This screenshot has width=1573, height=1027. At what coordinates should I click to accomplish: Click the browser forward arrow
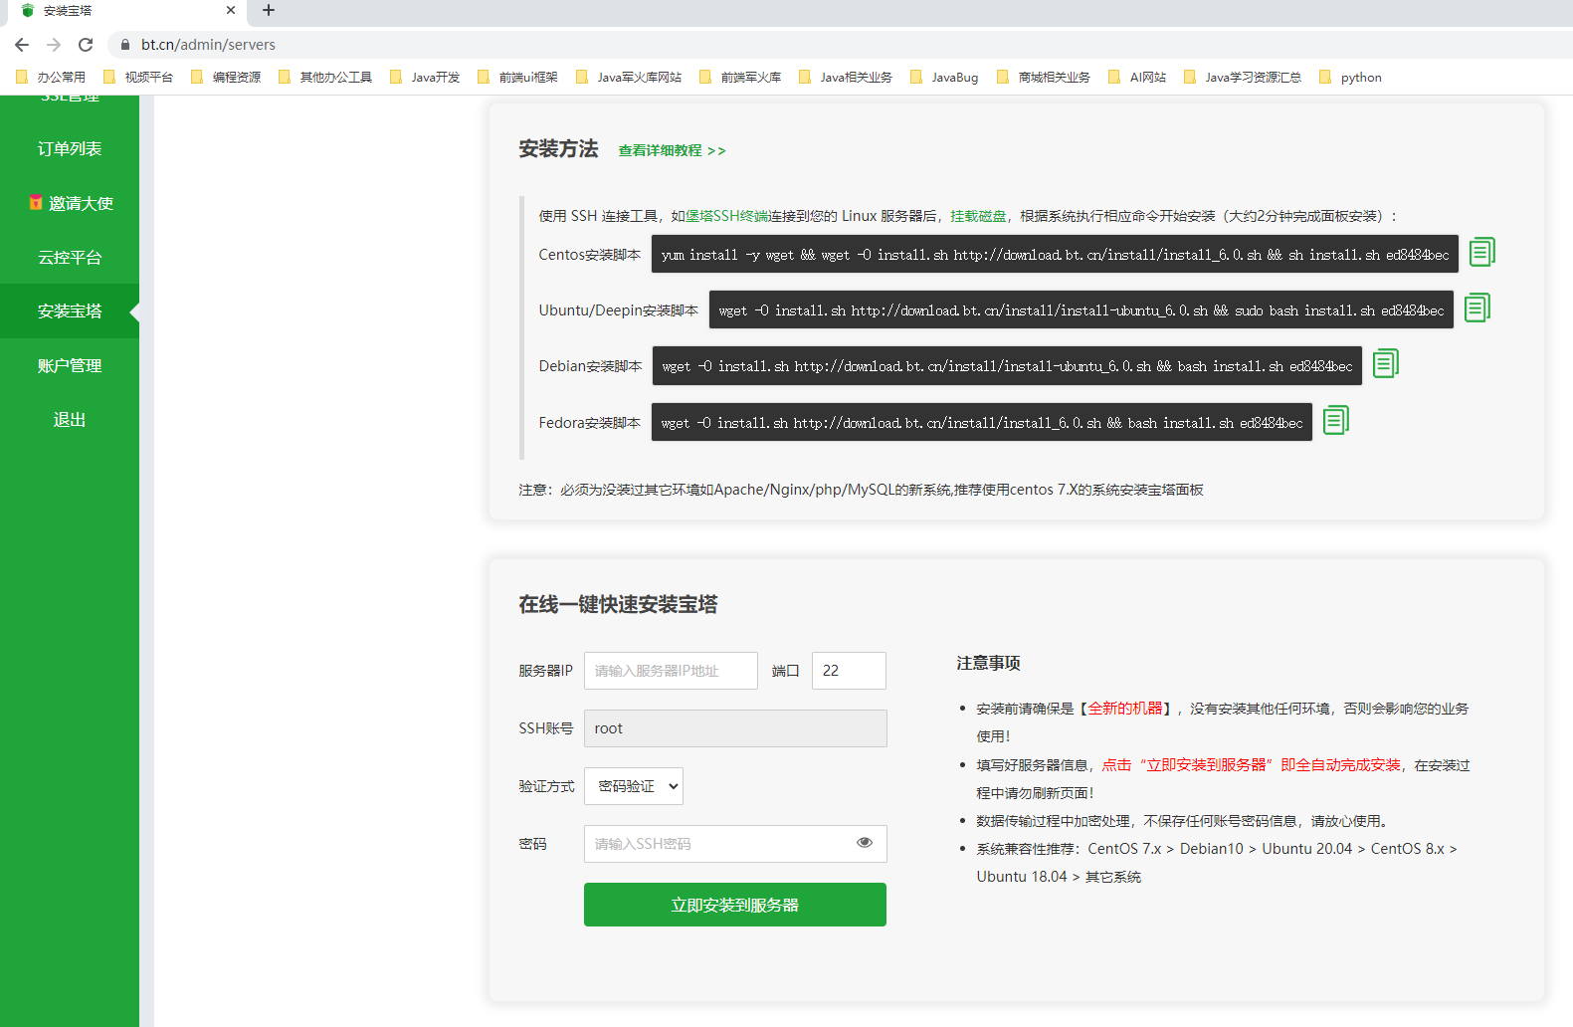(54, 45)
